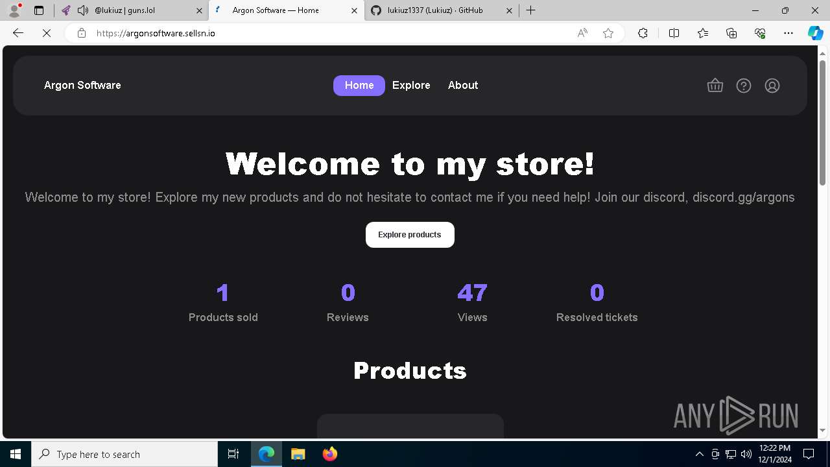Click the 47 Views stat
The image size is (830, 467).
click(472, 303)
